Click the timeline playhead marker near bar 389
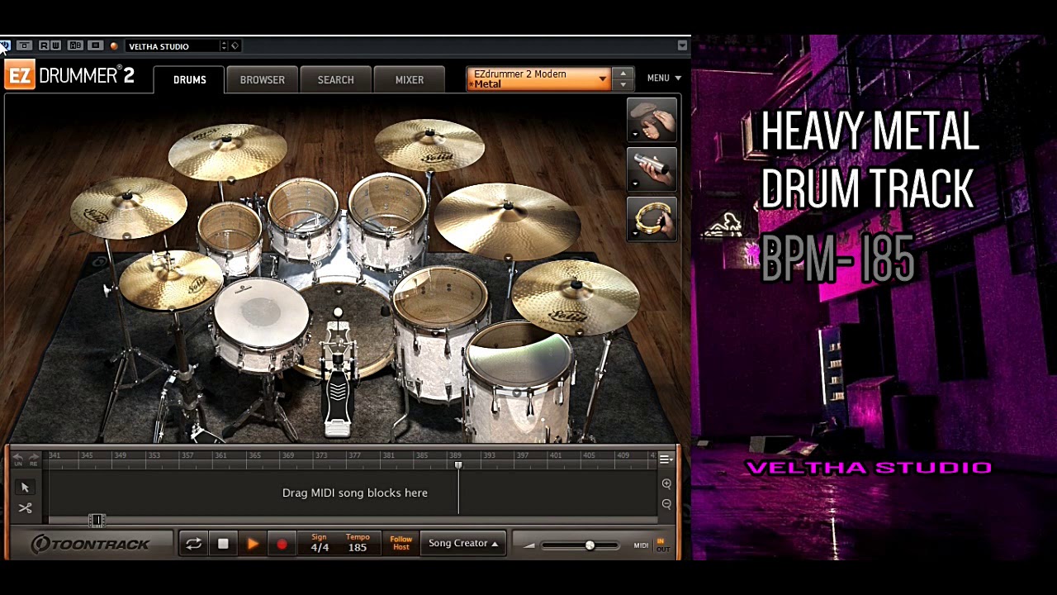 click(x=458, y=466)
